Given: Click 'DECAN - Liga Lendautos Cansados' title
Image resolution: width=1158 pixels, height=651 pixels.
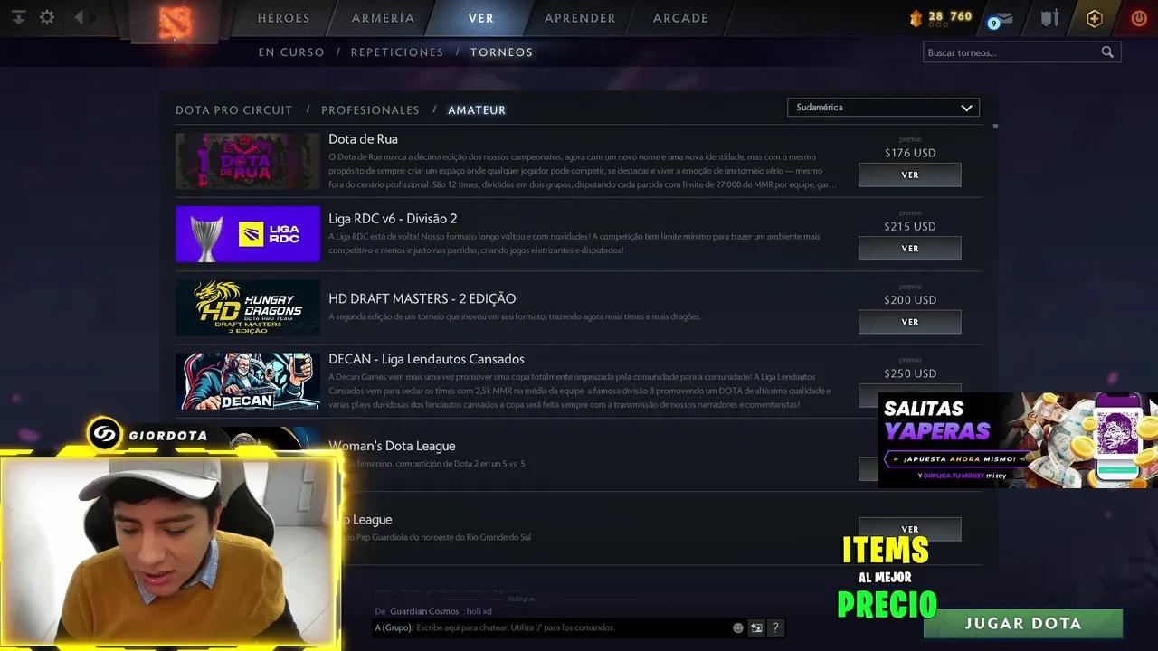Looking at the screenshot, I should [x=426, y=359].
